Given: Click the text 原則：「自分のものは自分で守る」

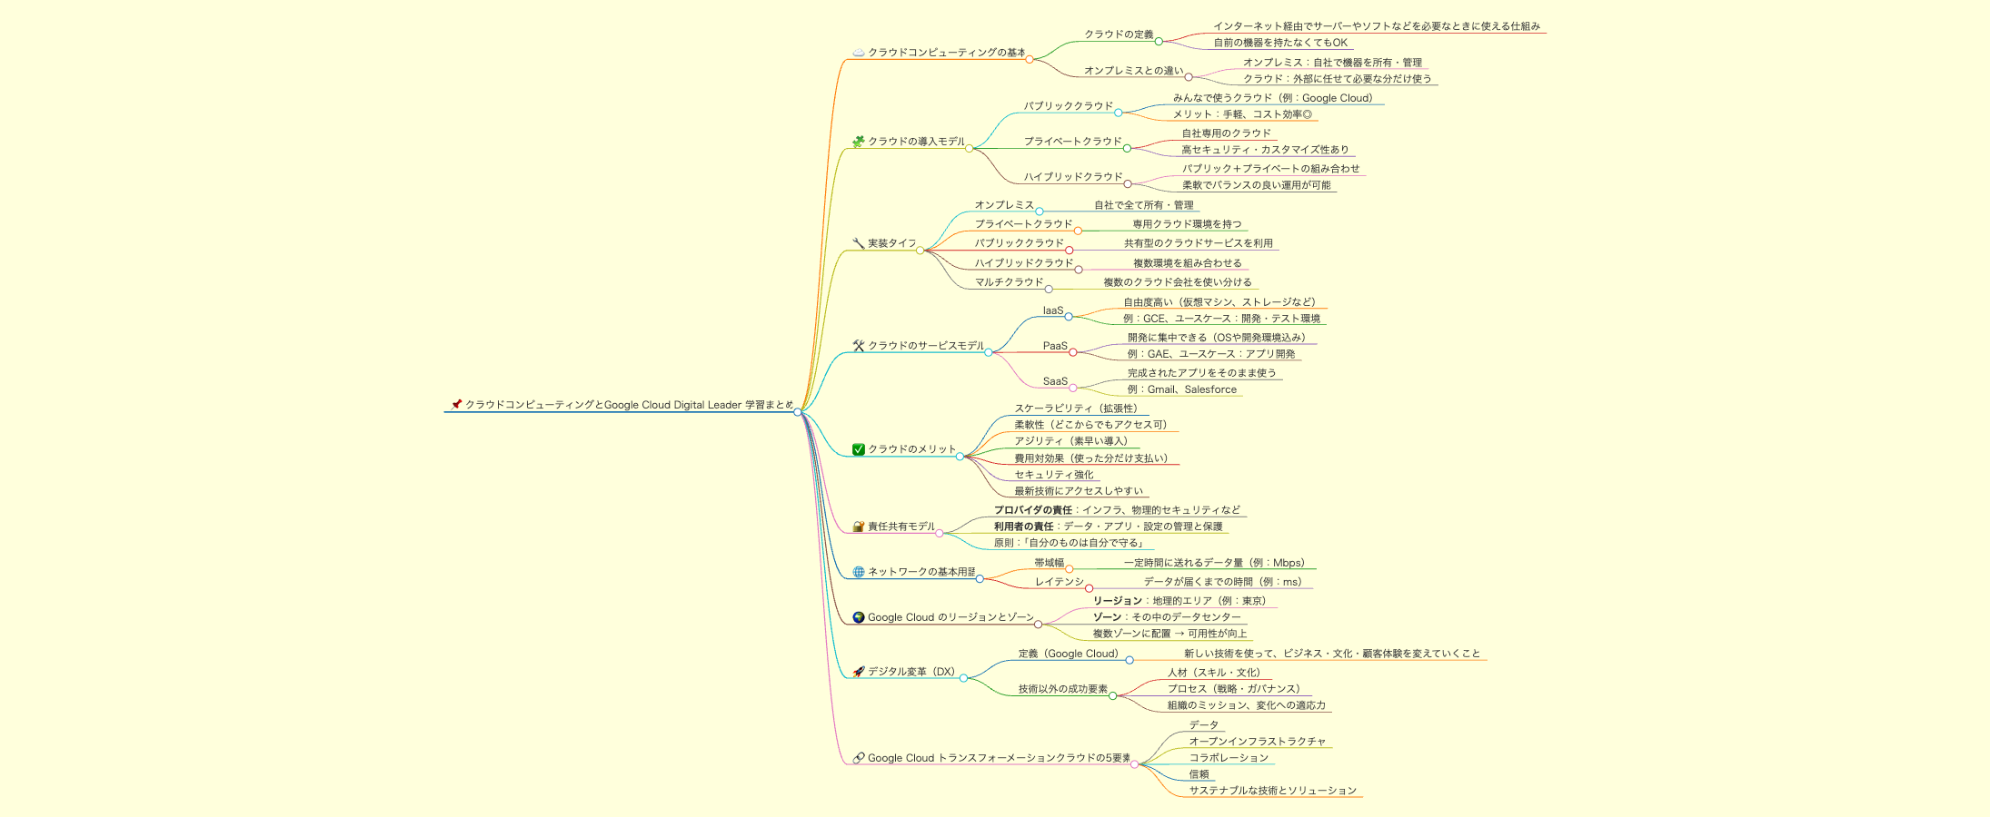Looking at the screenshot, I should coord(1070,543).
